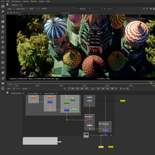Open the Views nodes eye menu
This screenshot has width=155, height=155.
click(x=3, y=68)
